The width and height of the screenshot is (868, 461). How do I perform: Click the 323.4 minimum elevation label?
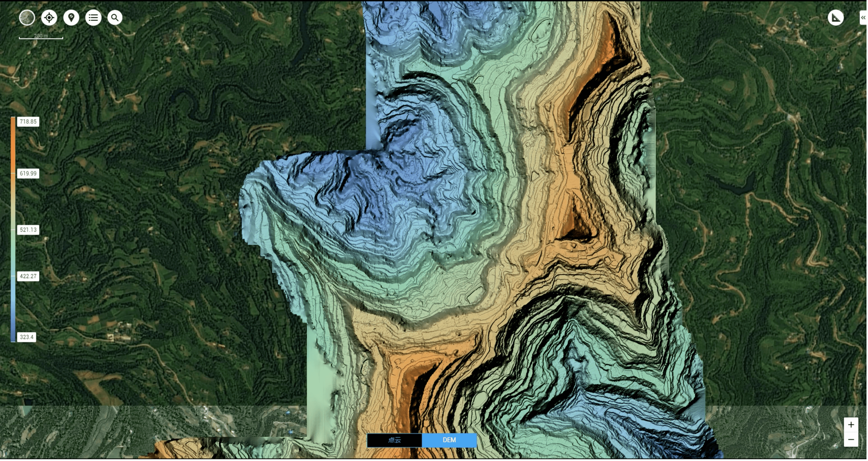click(x=26, y=337)
